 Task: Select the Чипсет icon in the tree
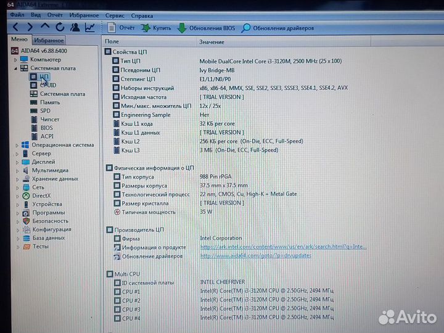coord(34,120)
